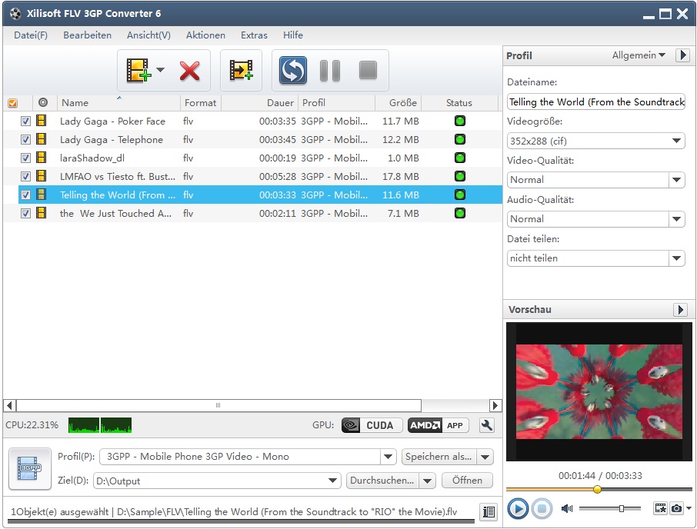
Task: Open the snapshot options arrow
Action: [689, 508]
